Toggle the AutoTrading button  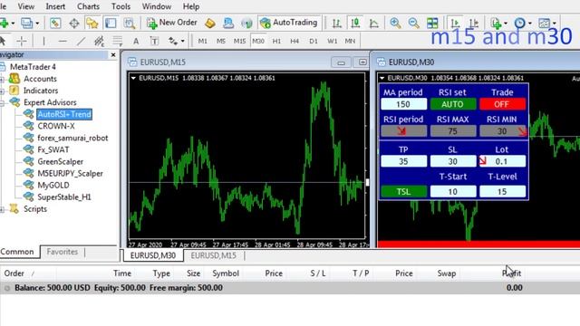(289, 23)
